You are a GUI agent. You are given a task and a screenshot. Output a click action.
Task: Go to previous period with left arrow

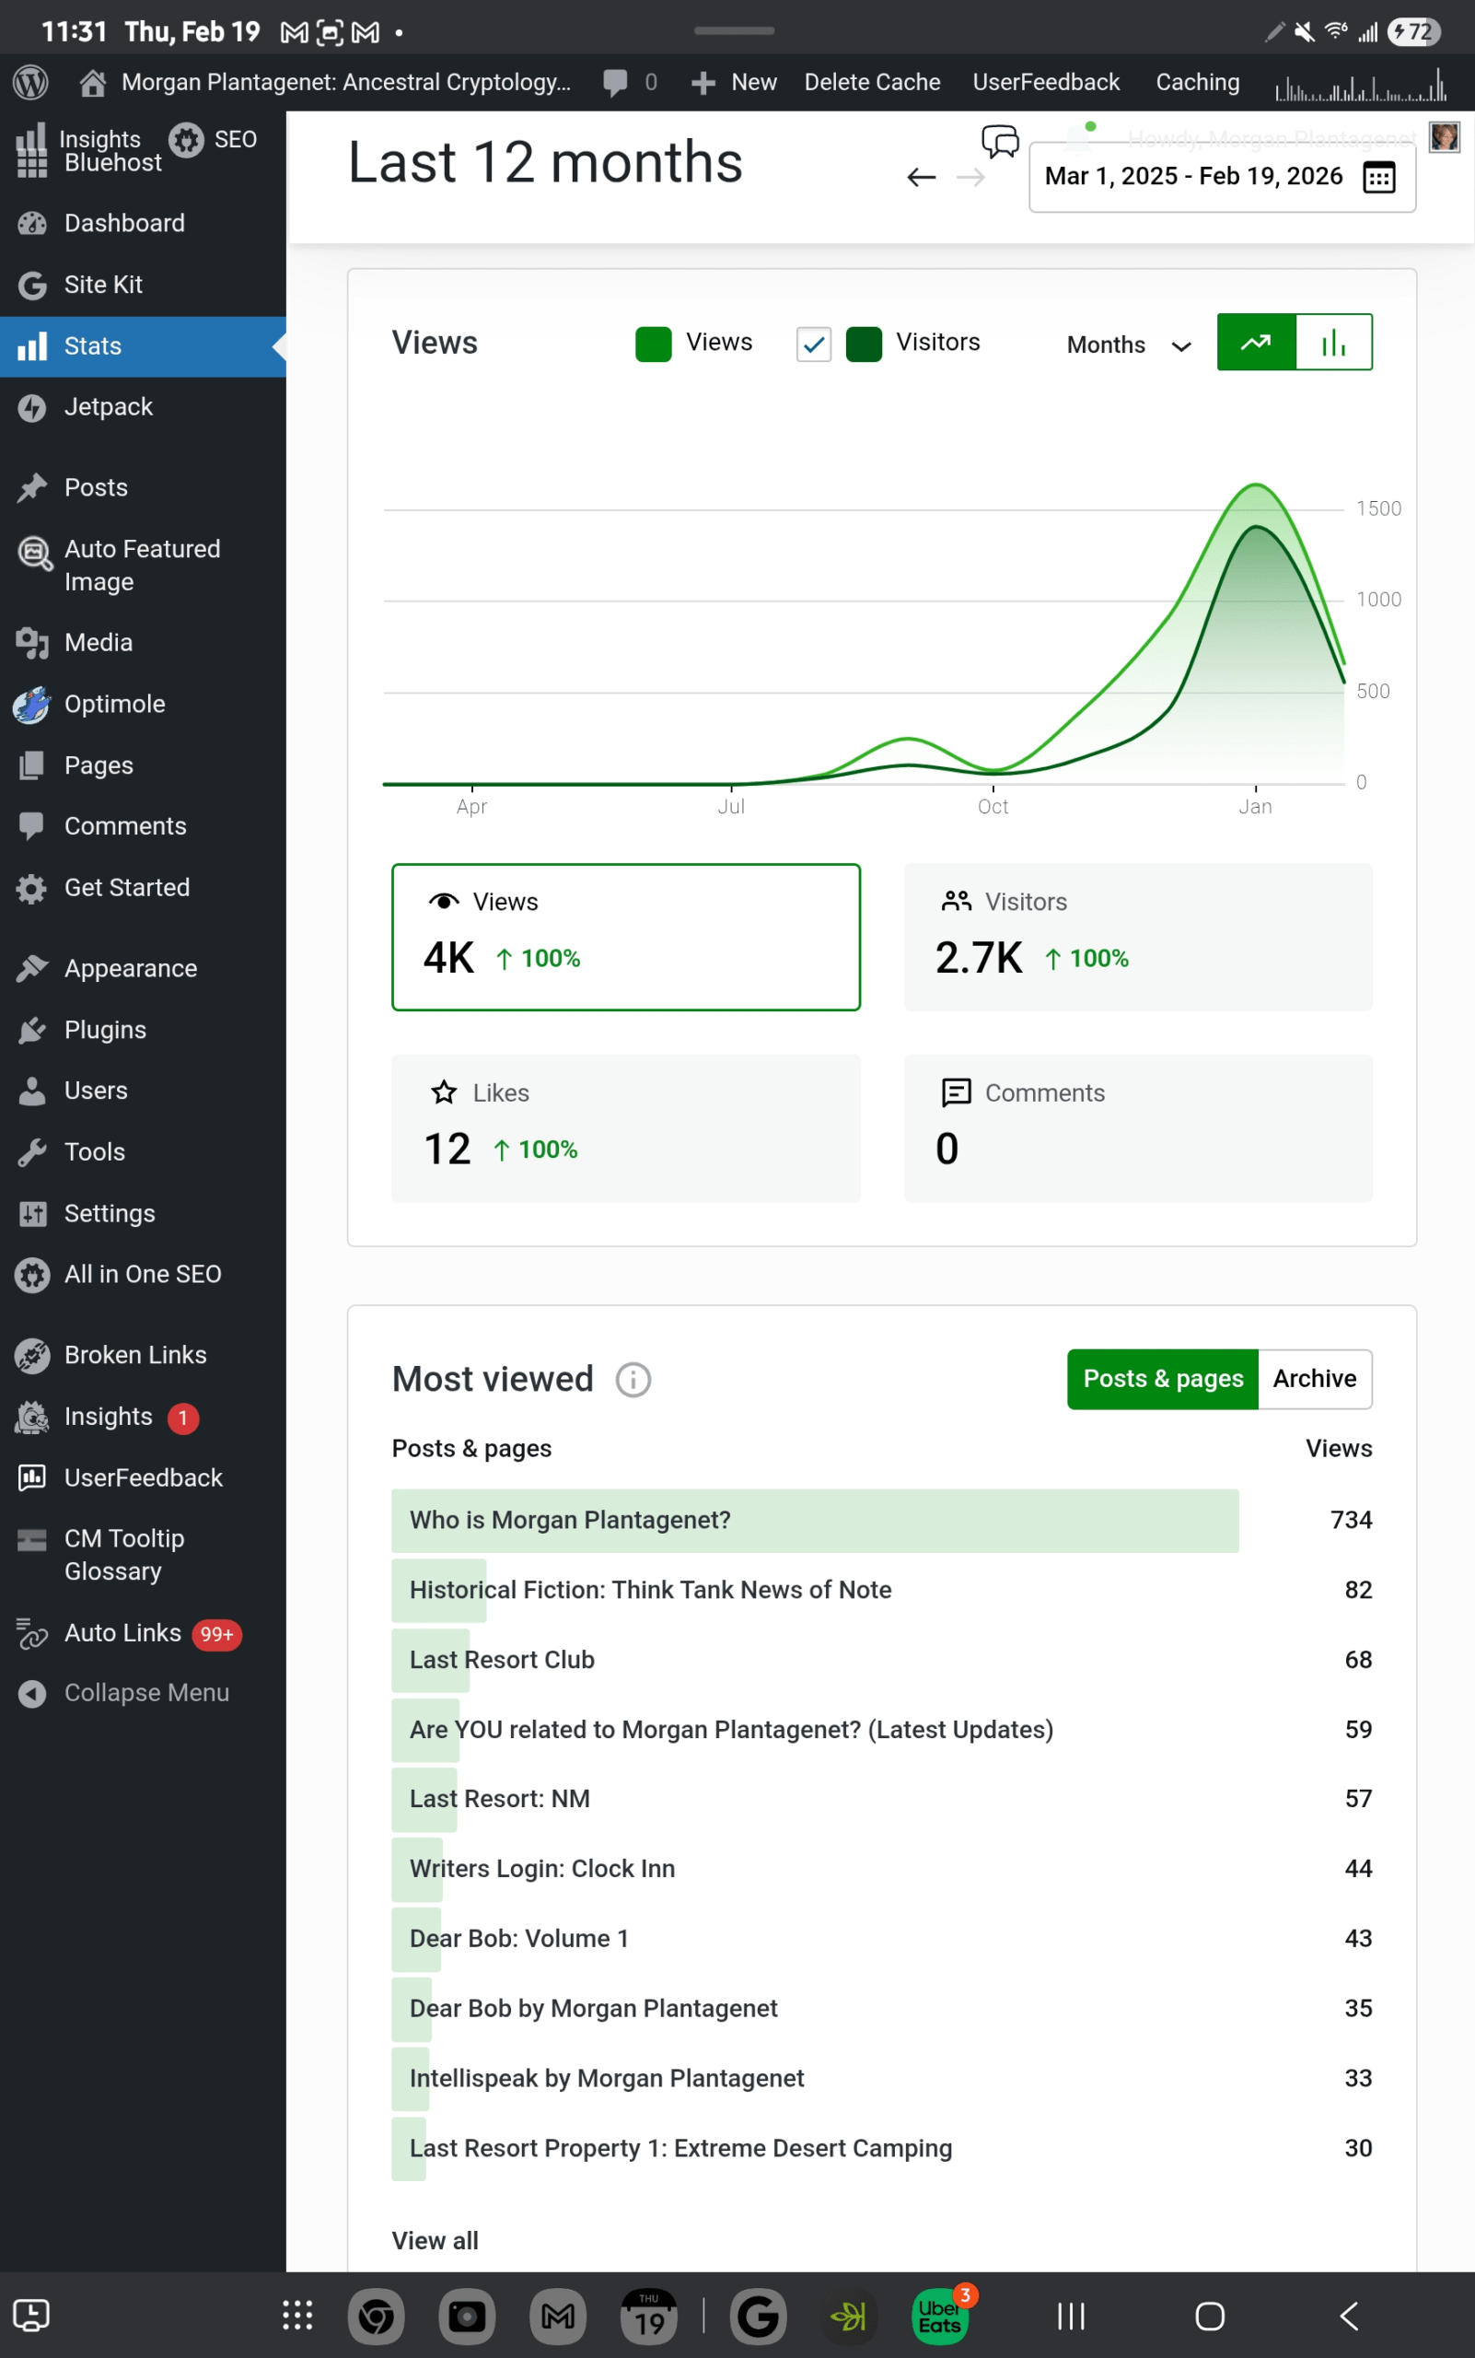(x=921, y=178)
